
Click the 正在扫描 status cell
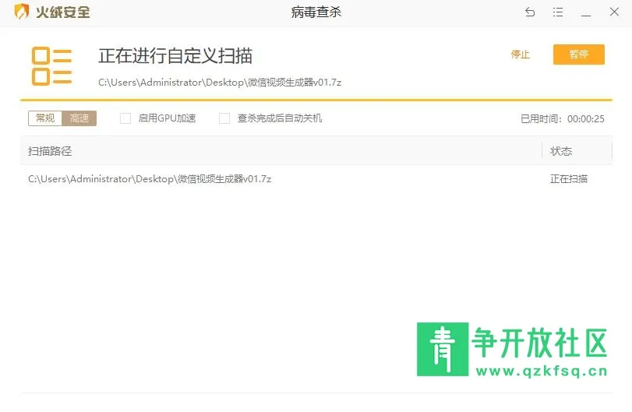point(569,179)
